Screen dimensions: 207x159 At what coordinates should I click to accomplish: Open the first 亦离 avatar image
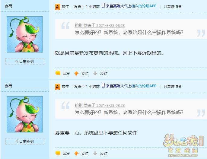[25, 34]
